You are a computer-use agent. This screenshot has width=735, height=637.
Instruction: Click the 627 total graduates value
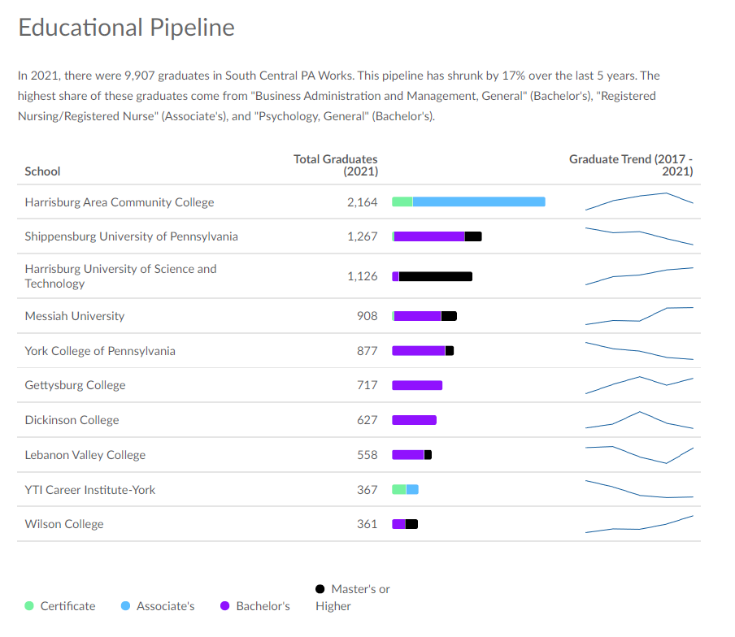pyautogui.click(x=367, y=420)
